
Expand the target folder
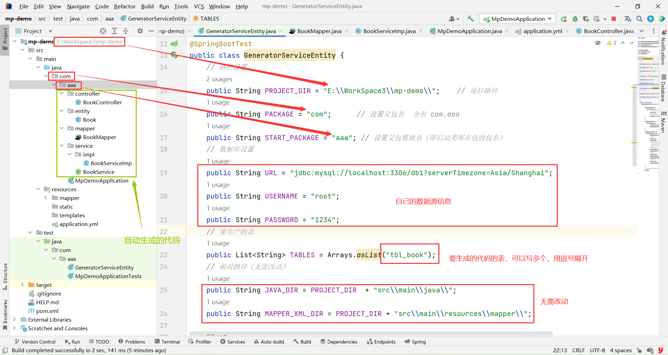pyautogui.click(x=23, y=285)
